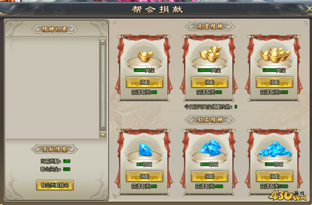Click the 钻石捐赠 section header
Screen dimensions: 312x205
point(210,120)
